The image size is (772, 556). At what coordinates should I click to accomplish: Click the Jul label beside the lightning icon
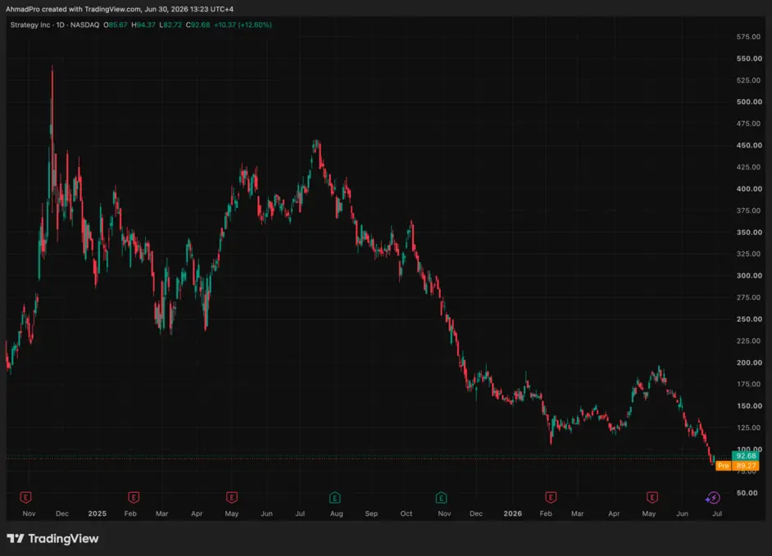[717, 513]
